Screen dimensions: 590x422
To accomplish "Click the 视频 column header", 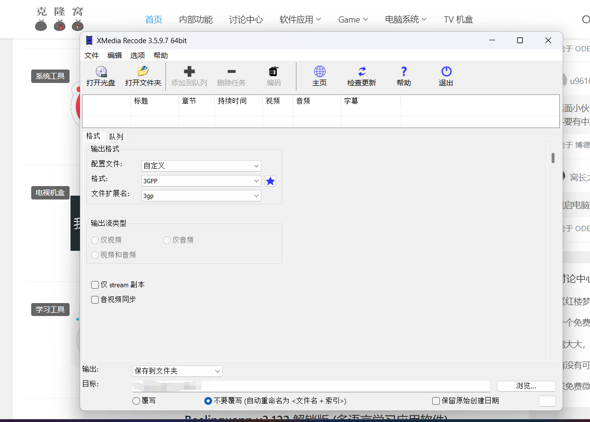I will tap(278, 101).
